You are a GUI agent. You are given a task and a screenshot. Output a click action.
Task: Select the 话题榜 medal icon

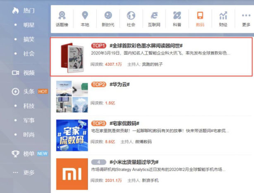(x=62, y=15)
